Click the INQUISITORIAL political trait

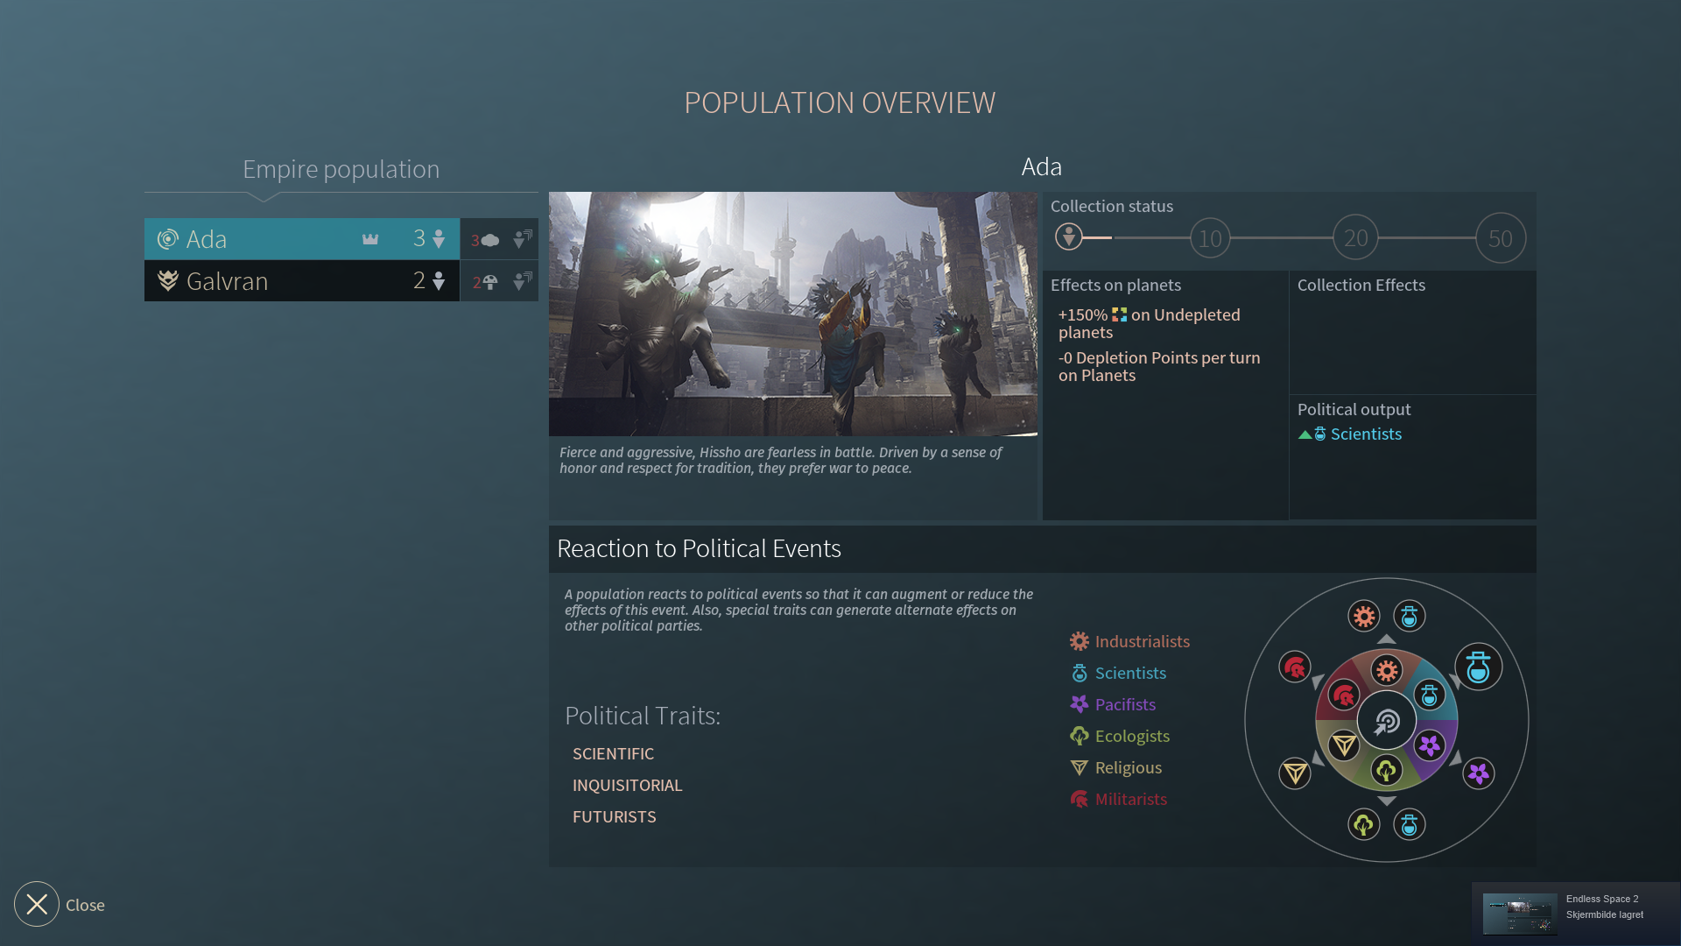(x=627, y=786)
